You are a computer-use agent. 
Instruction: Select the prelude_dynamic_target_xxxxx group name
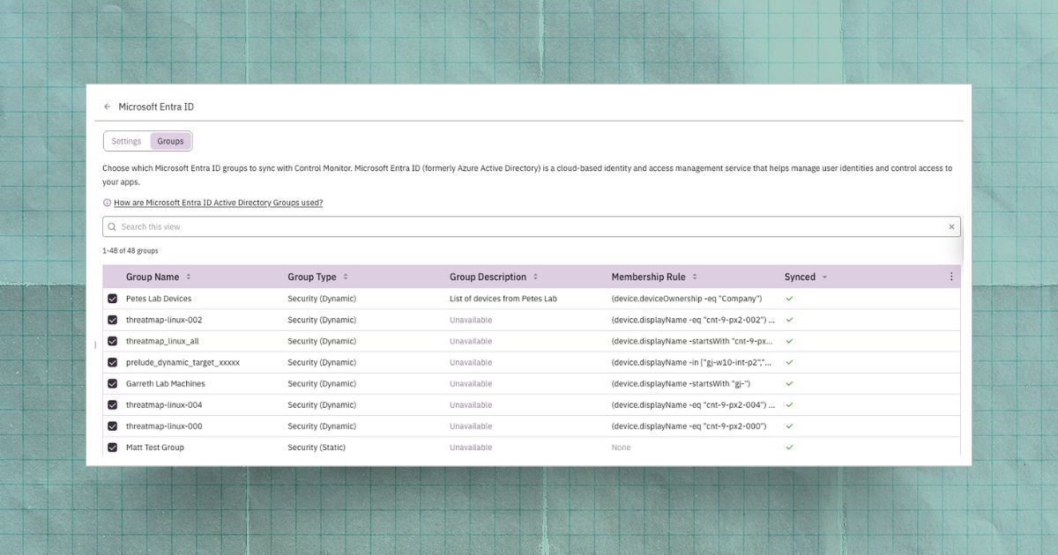coord(183,362)
